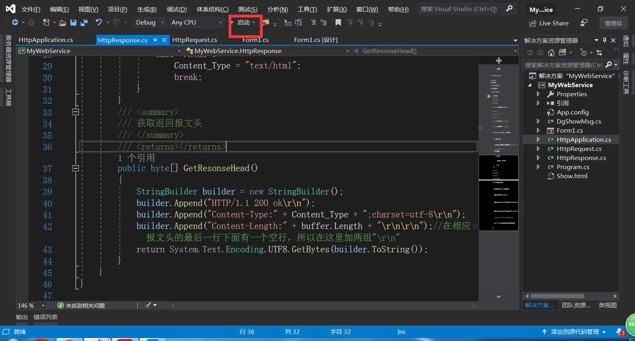Switch to the HttpRequest.cs tab
This screenshot has height=341, width=635.
click(x=194, y=40)
